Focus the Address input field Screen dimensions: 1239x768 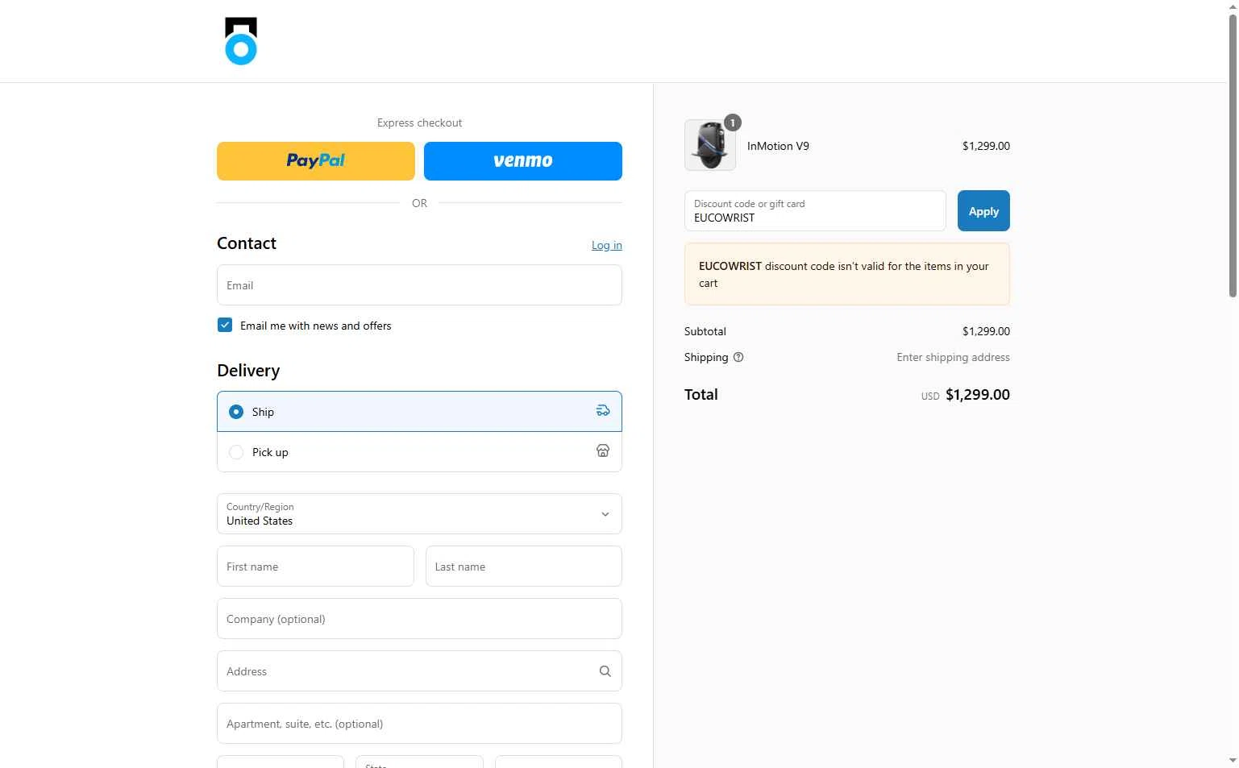419,671
